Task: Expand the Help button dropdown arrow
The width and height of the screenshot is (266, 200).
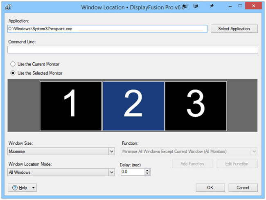Action: (x=33, y=188)
